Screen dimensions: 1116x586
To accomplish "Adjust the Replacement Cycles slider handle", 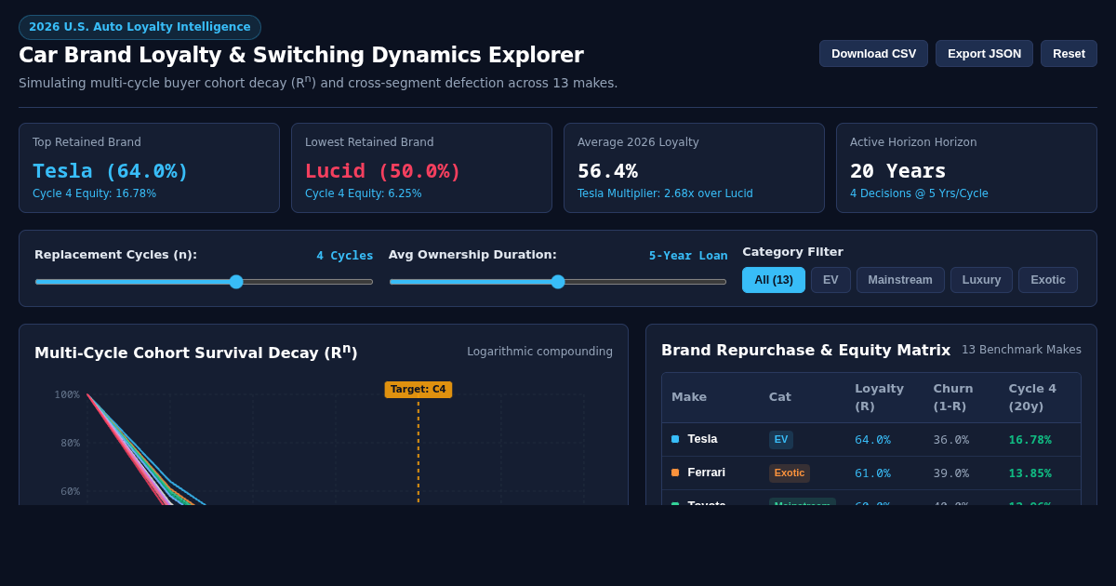I will pos(236,282).
